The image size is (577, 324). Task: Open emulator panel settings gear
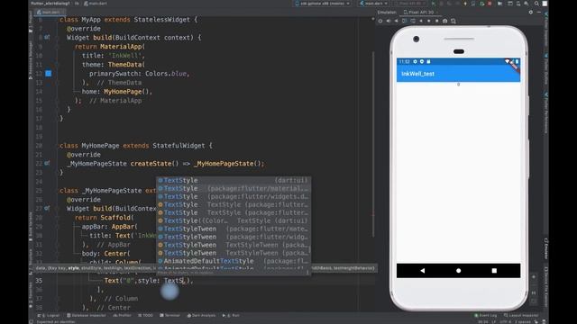pyautogui.click(x=531, y=12)
